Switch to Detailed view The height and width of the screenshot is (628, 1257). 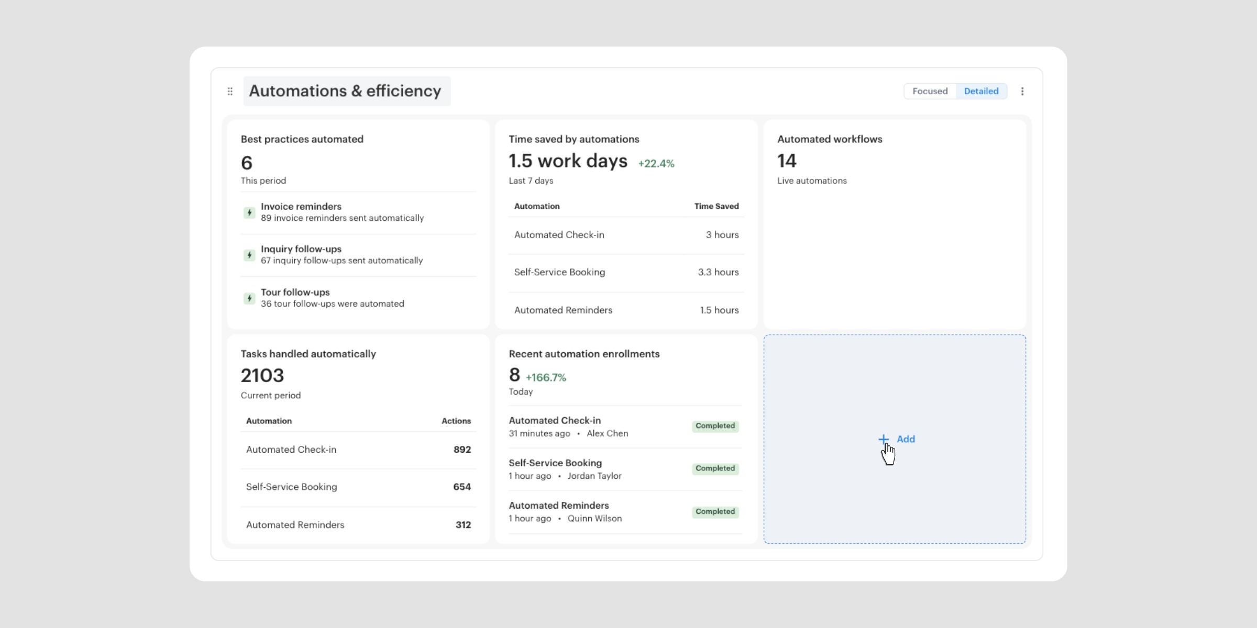pos(981,91)
